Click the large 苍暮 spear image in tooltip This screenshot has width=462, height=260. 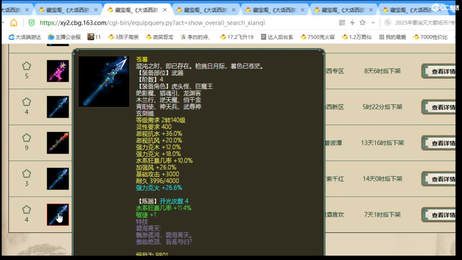(x=104, y=81)
